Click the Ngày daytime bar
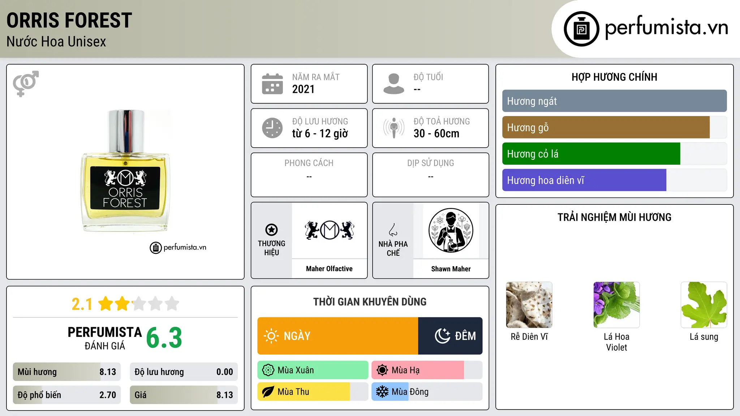Image resolution: width=740 pixels, height=416 pixels. click(338, 336)
